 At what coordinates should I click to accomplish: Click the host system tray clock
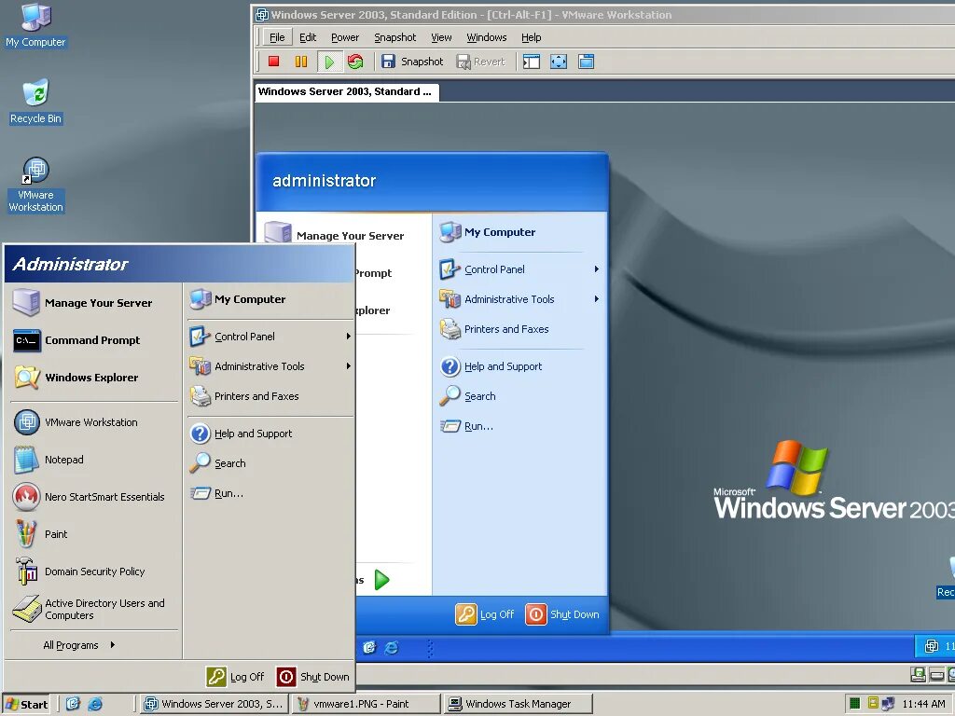click(x=923, y=704)
